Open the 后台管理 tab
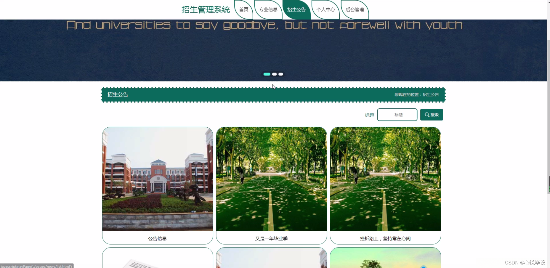 tap(355, 10)
